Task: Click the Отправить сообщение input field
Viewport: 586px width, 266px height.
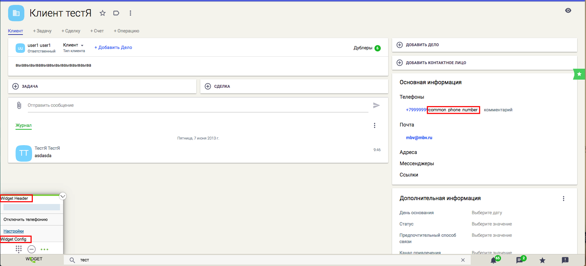Action: point(197,105)
